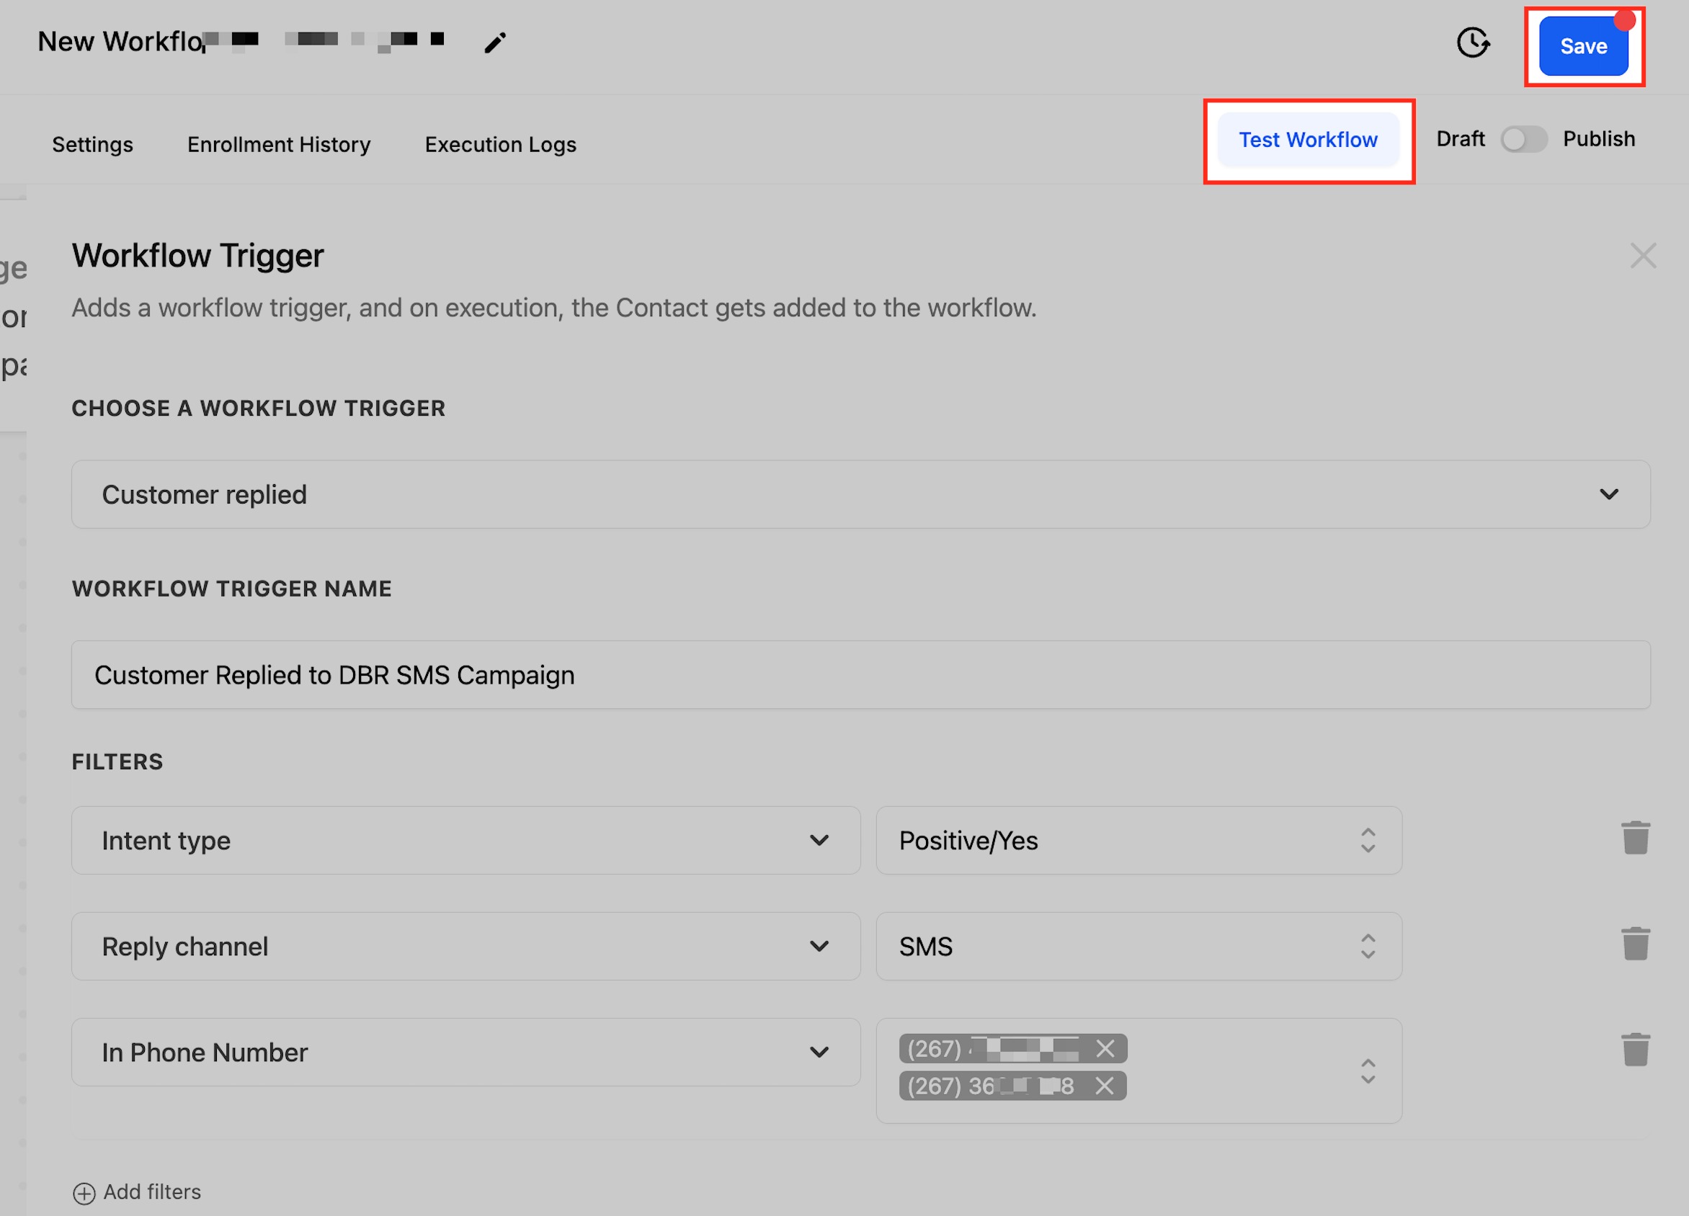The height and width of the screenshot is (1216, 1689).
Task: Remove the first (267) phone number tag
Action: coord(1105,1048)
